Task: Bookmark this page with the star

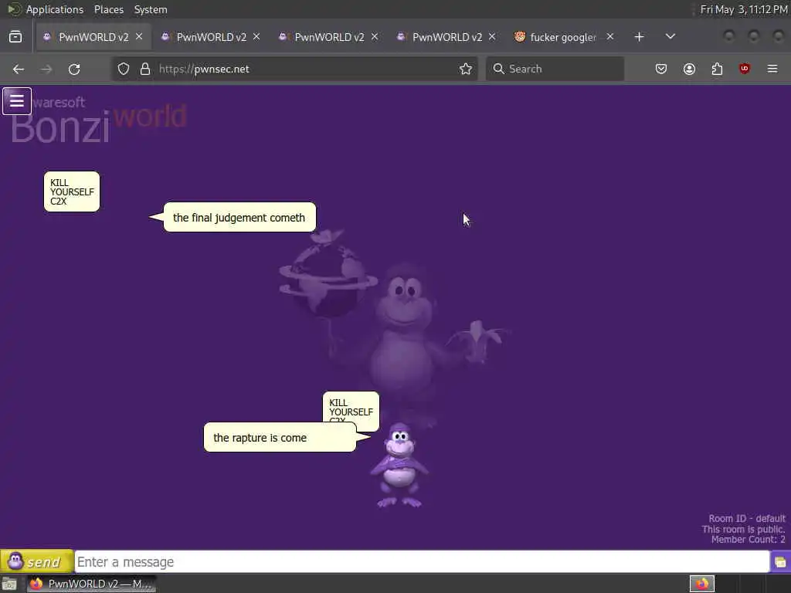Action: 466,69
